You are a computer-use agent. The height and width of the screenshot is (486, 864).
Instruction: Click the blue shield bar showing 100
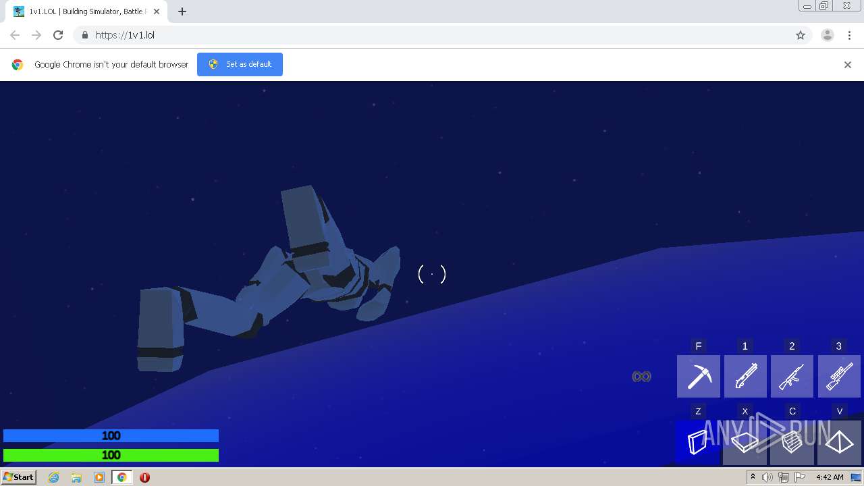click(x=111, y=436)
